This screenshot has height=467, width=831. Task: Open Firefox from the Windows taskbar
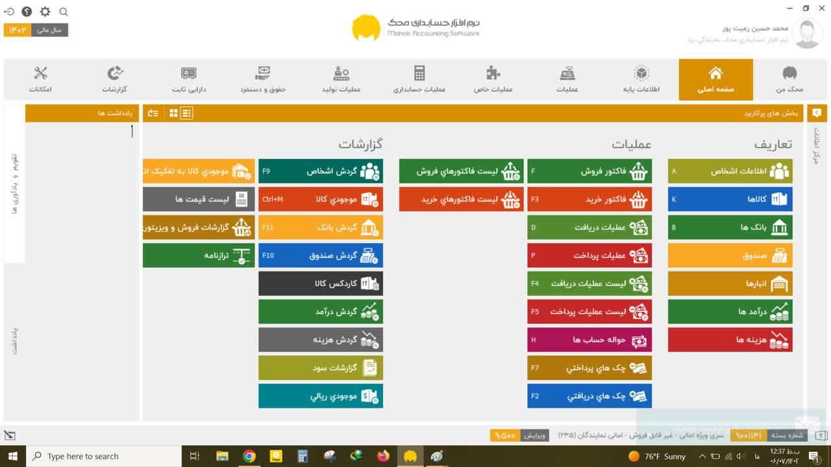[x=383, y=456]
